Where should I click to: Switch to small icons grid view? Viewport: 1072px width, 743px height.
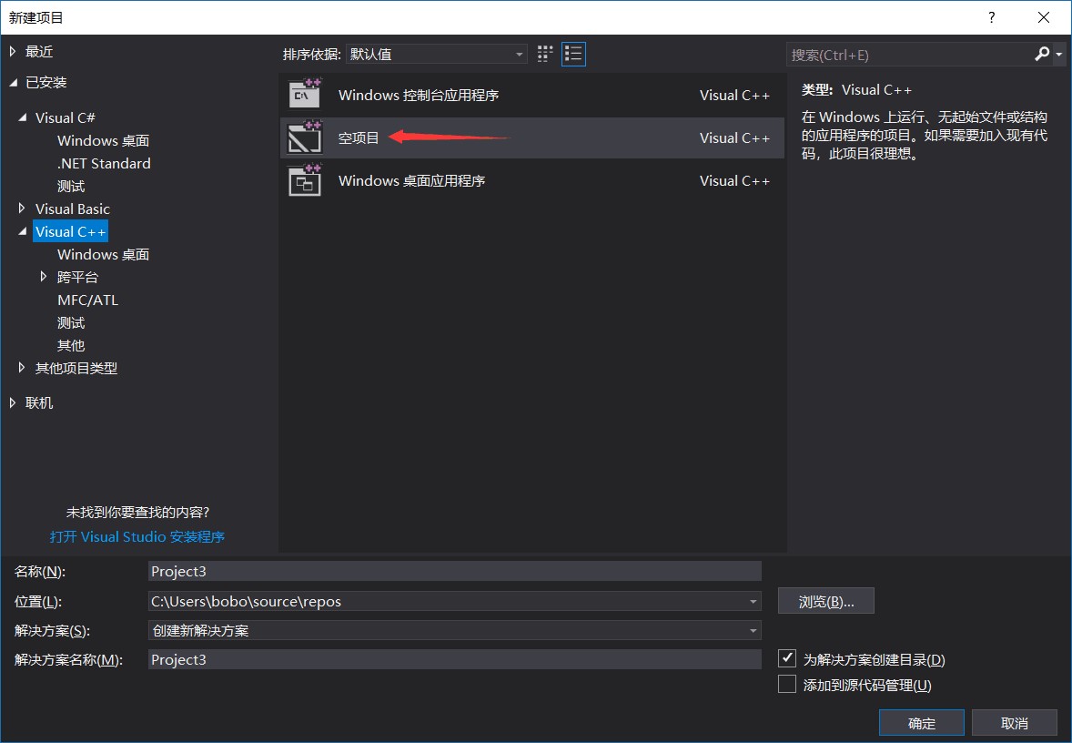[545, 54]
